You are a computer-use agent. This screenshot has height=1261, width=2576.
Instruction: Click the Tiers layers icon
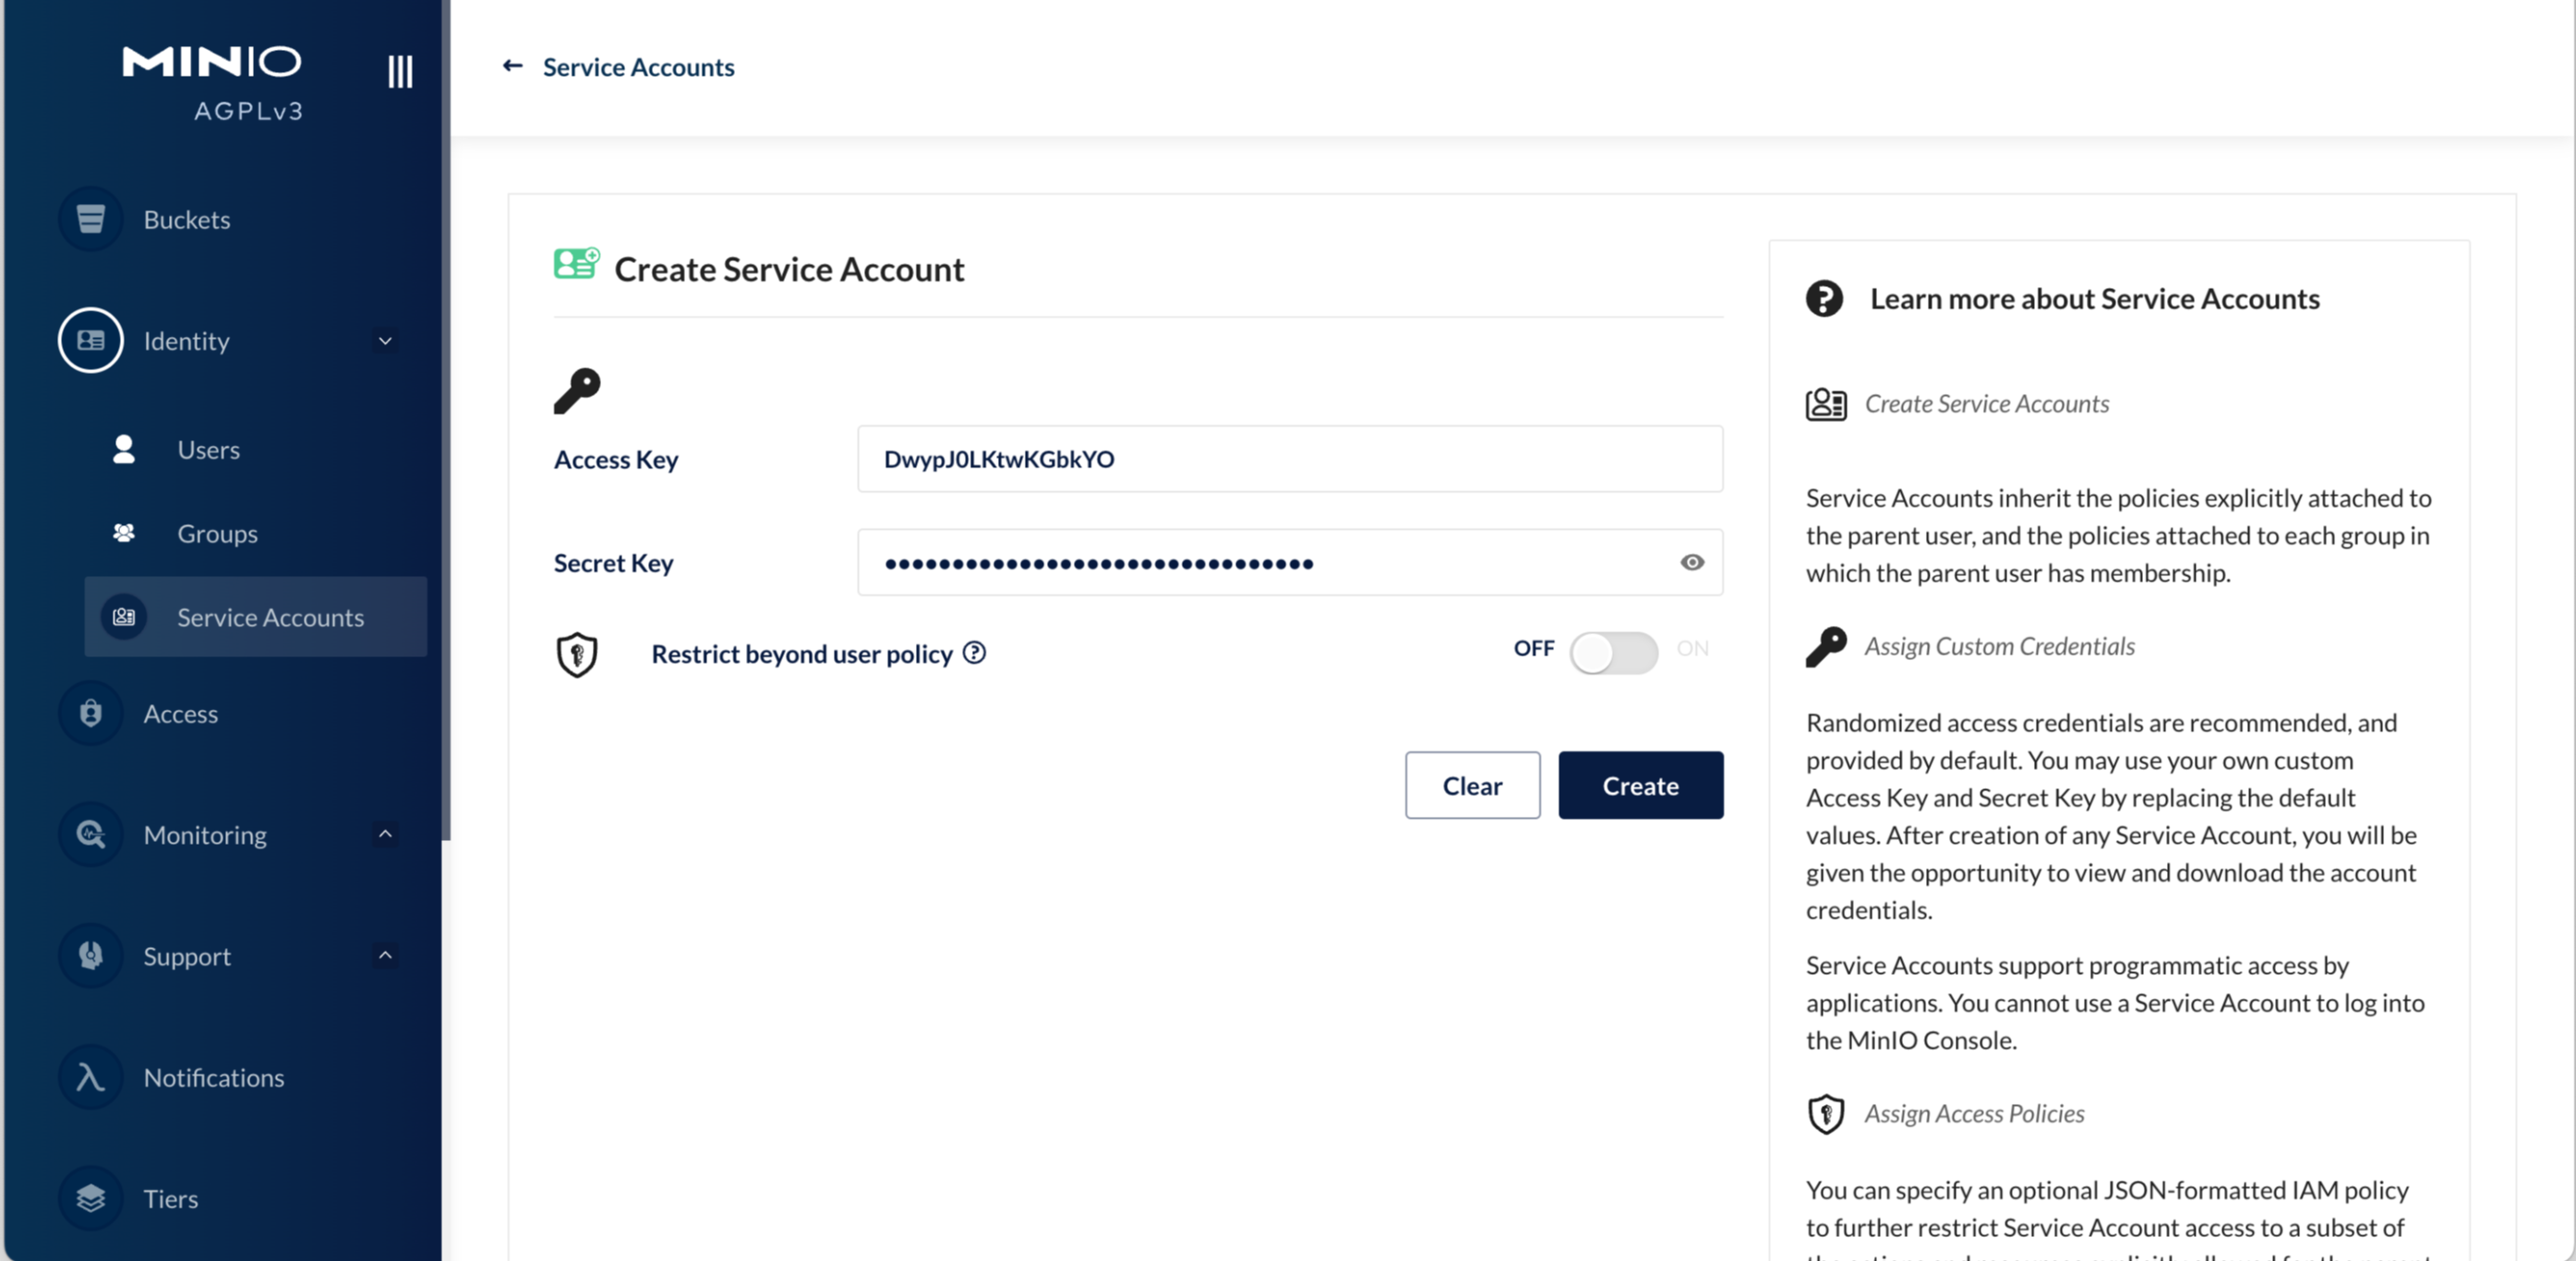point(90,1198)
